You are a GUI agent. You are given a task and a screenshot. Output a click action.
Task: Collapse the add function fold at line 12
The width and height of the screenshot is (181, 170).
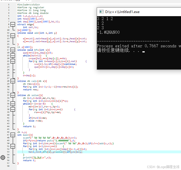point(13,36)
